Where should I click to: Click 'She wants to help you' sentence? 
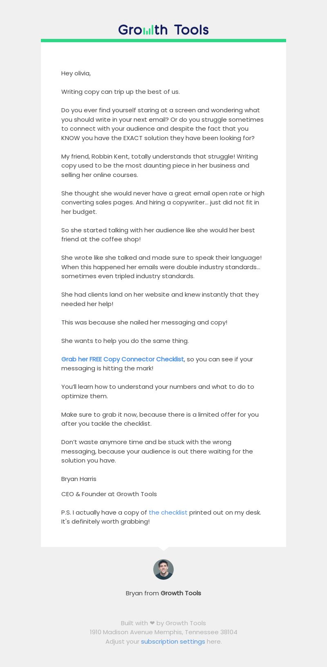tap(125, 341)
